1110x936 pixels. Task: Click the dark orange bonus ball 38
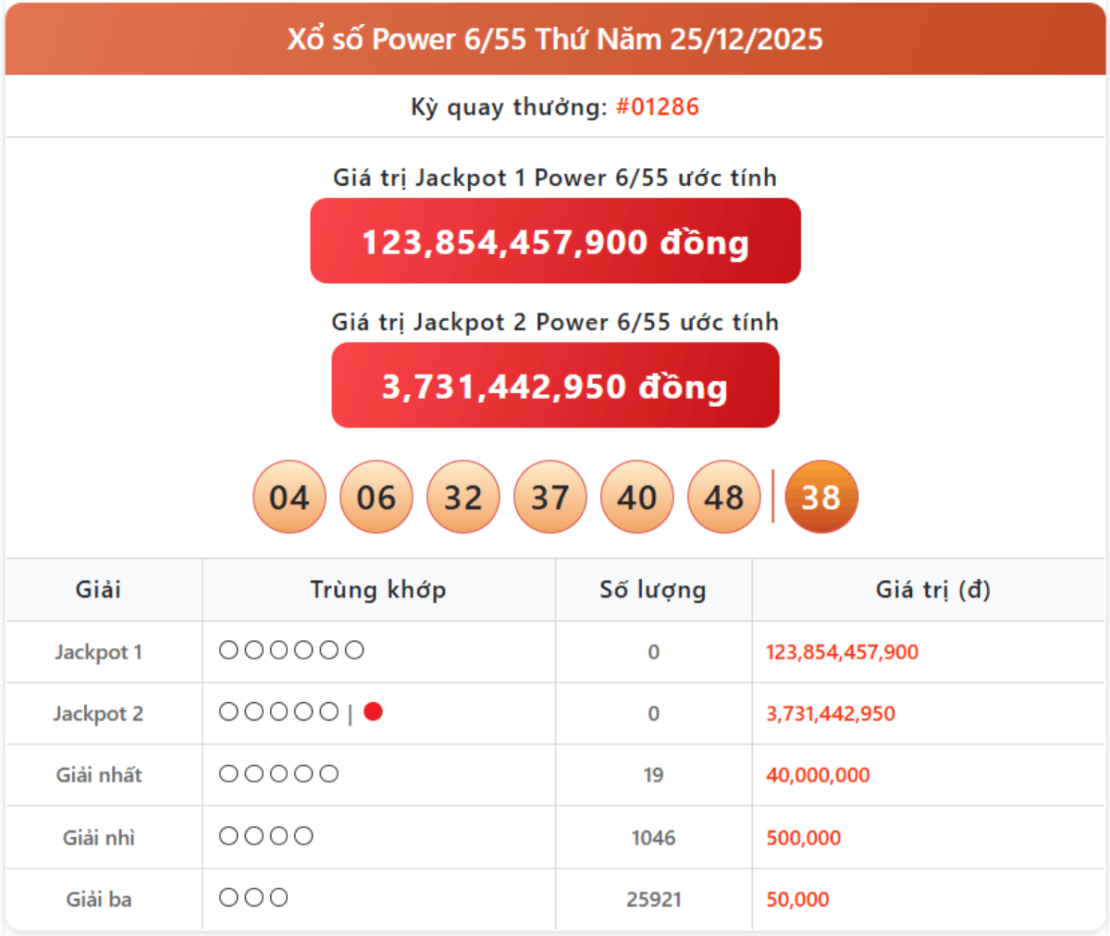[x=820, y=498]
